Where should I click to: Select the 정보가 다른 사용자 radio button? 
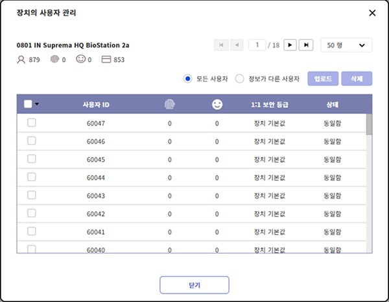[239, 78]
